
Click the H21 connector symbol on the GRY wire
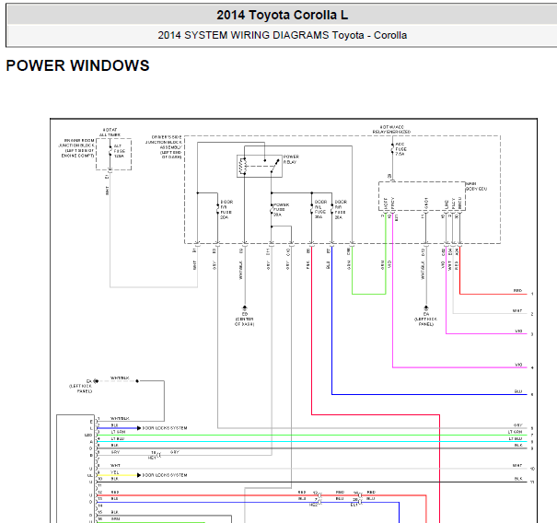(158, 455)
